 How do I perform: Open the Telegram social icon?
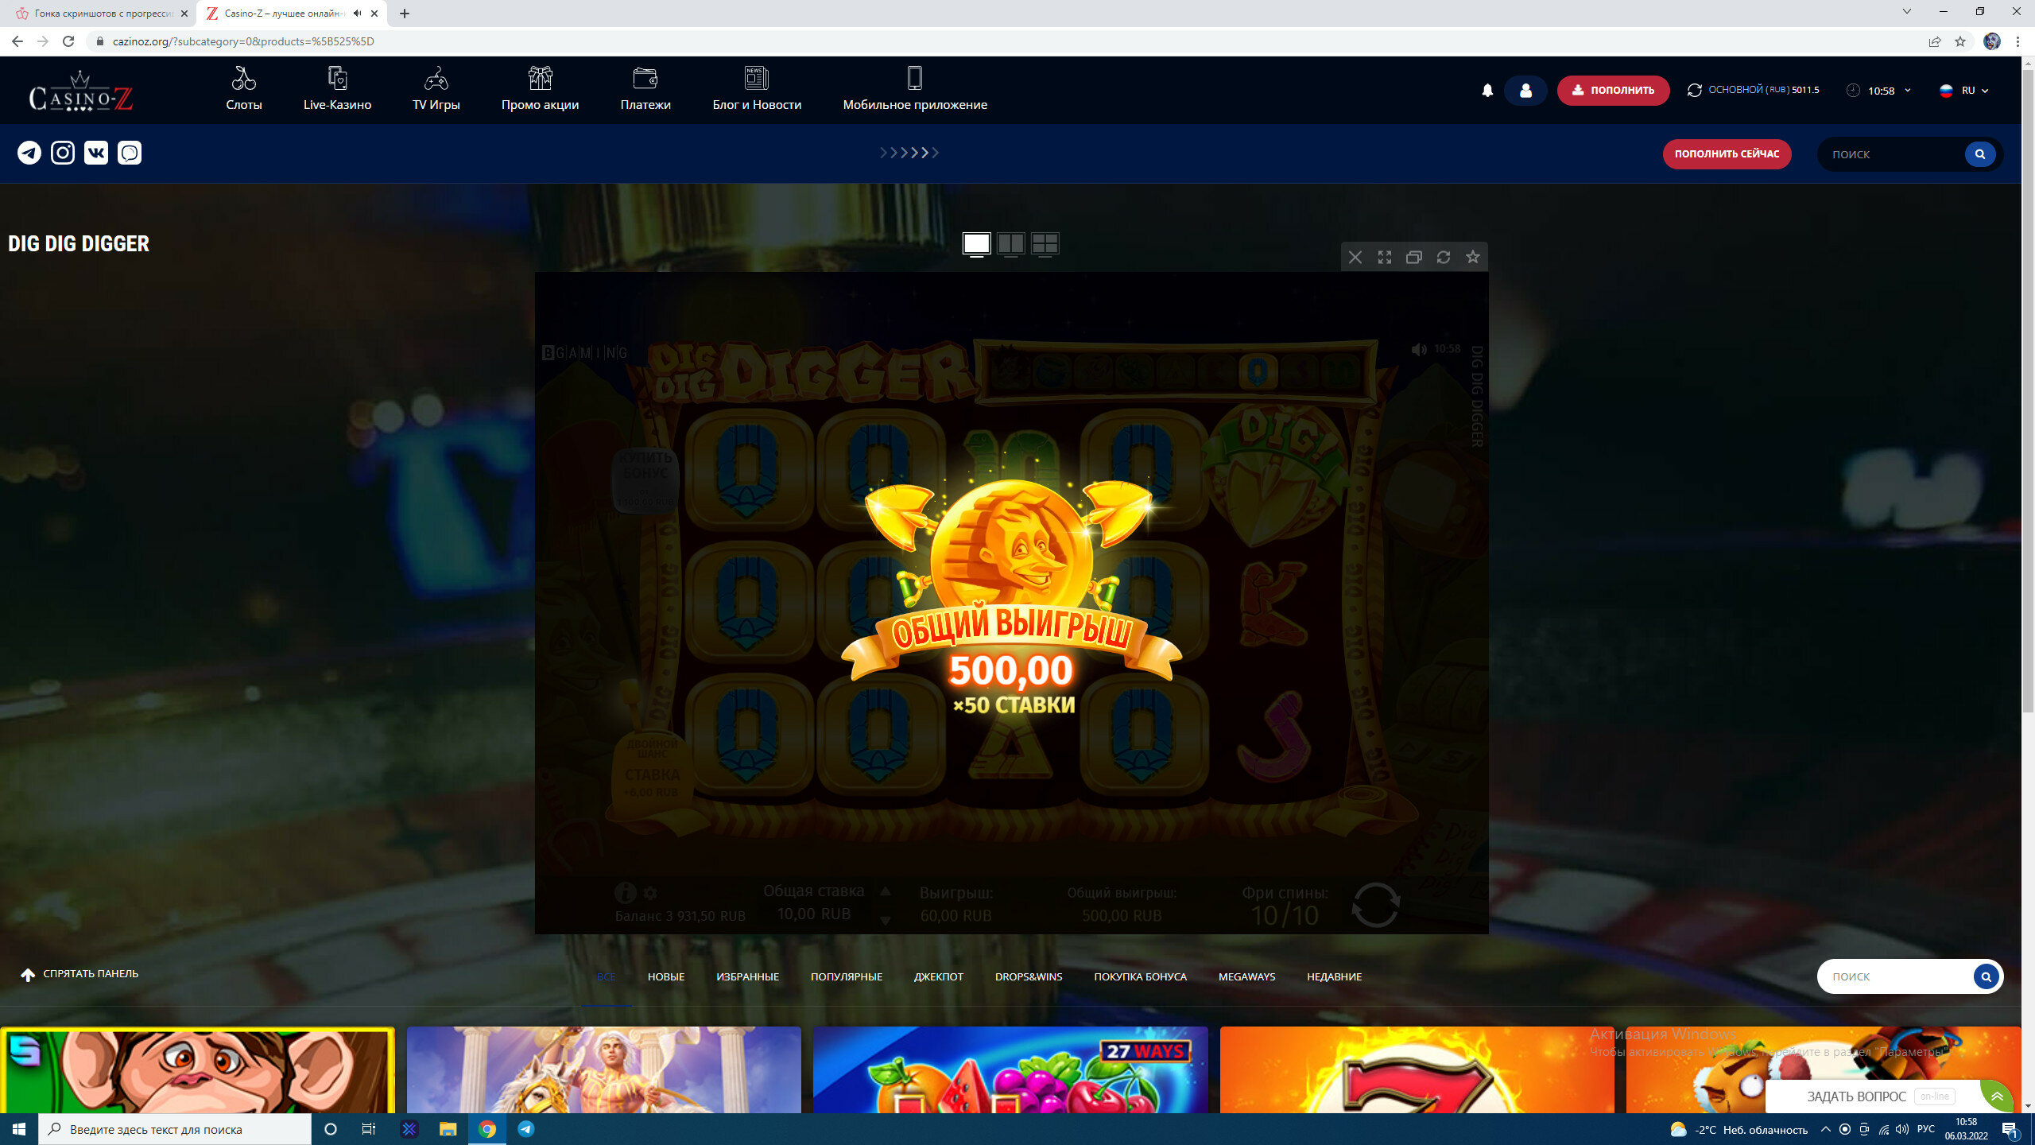(29, 153)
